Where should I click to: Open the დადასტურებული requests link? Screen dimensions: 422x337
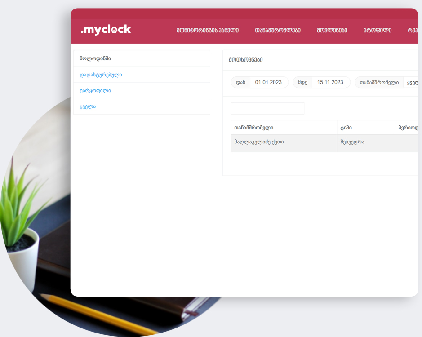[x=101, y=75]
